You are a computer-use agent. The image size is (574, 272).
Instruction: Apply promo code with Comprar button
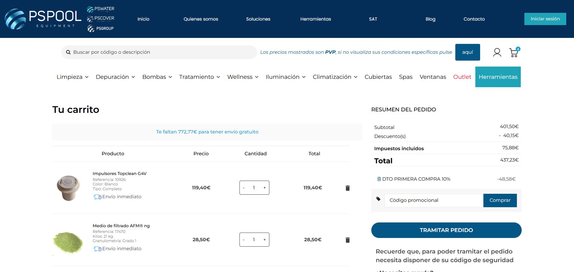[x=500, y=200]
